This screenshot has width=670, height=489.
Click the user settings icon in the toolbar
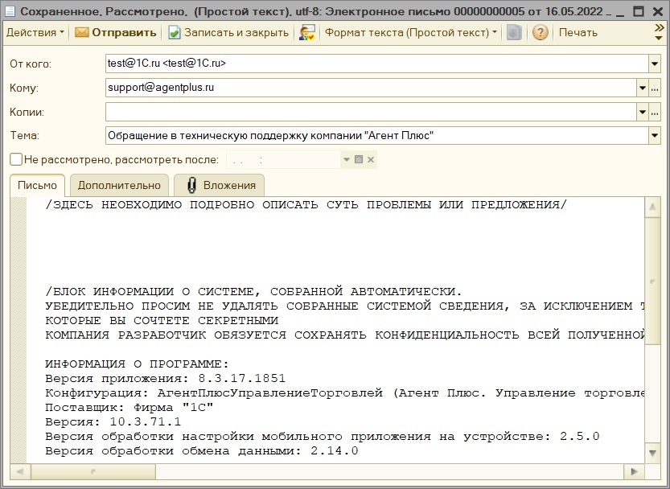click(x=306, y=32)
